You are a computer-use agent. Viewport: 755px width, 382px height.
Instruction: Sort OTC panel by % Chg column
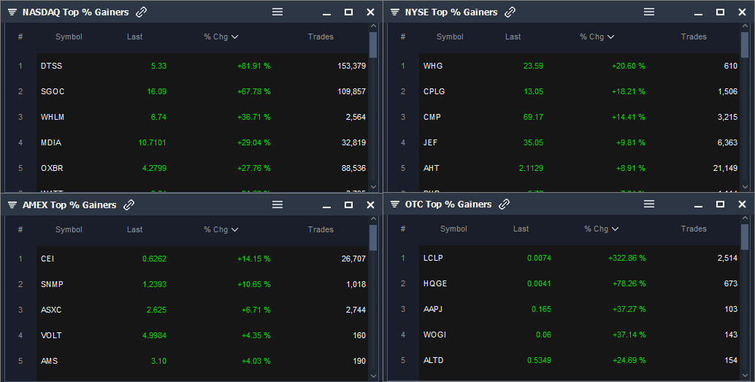pos(601,229)
